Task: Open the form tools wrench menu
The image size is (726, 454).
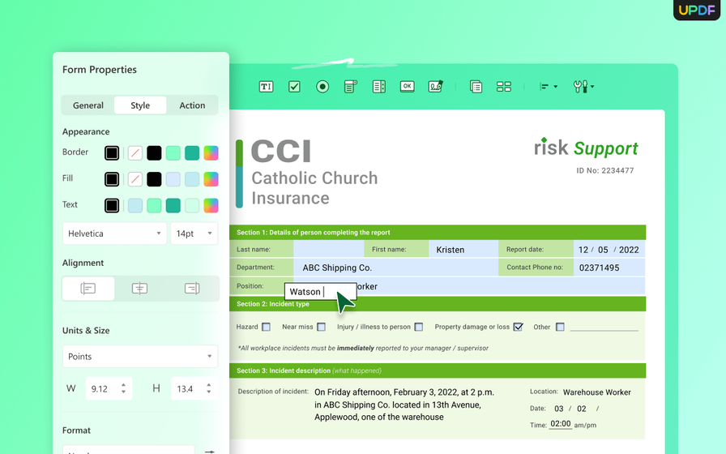Action: pos(583,87)
